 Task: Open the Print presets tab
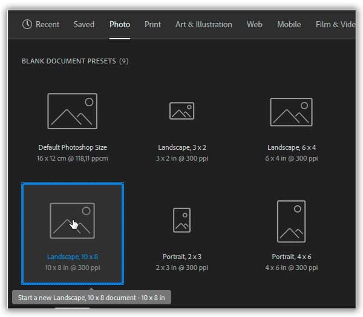point(152,25)
